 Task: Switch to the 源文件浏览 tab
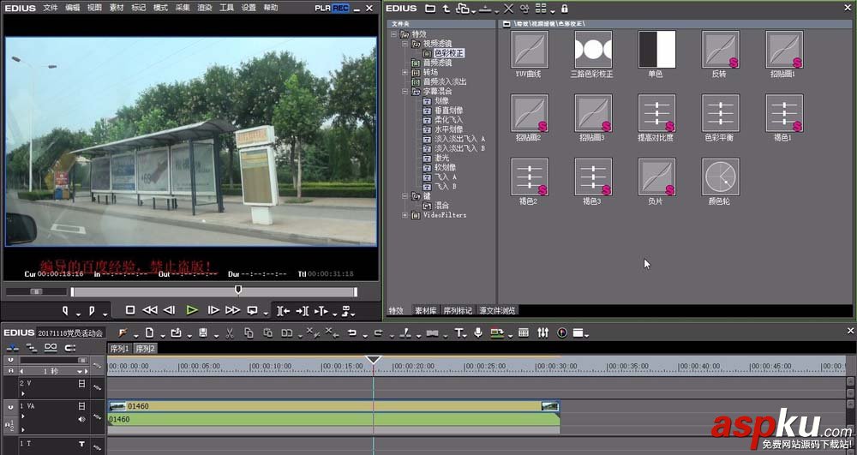[497, 310]
